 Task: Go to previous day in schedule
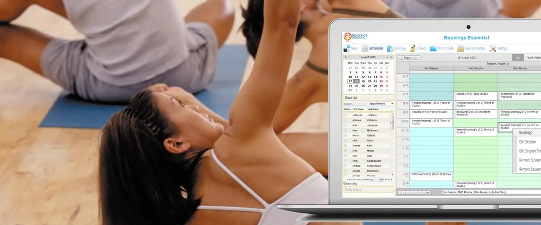point(400,57)
